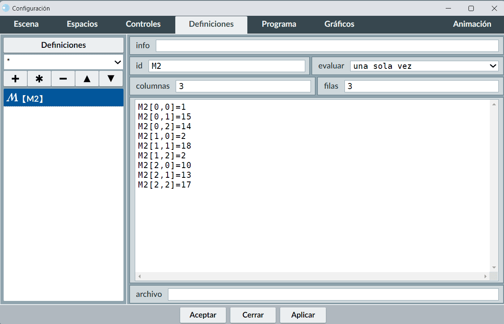
Task: Switch to the Gráficos tab
Action: 339,24
